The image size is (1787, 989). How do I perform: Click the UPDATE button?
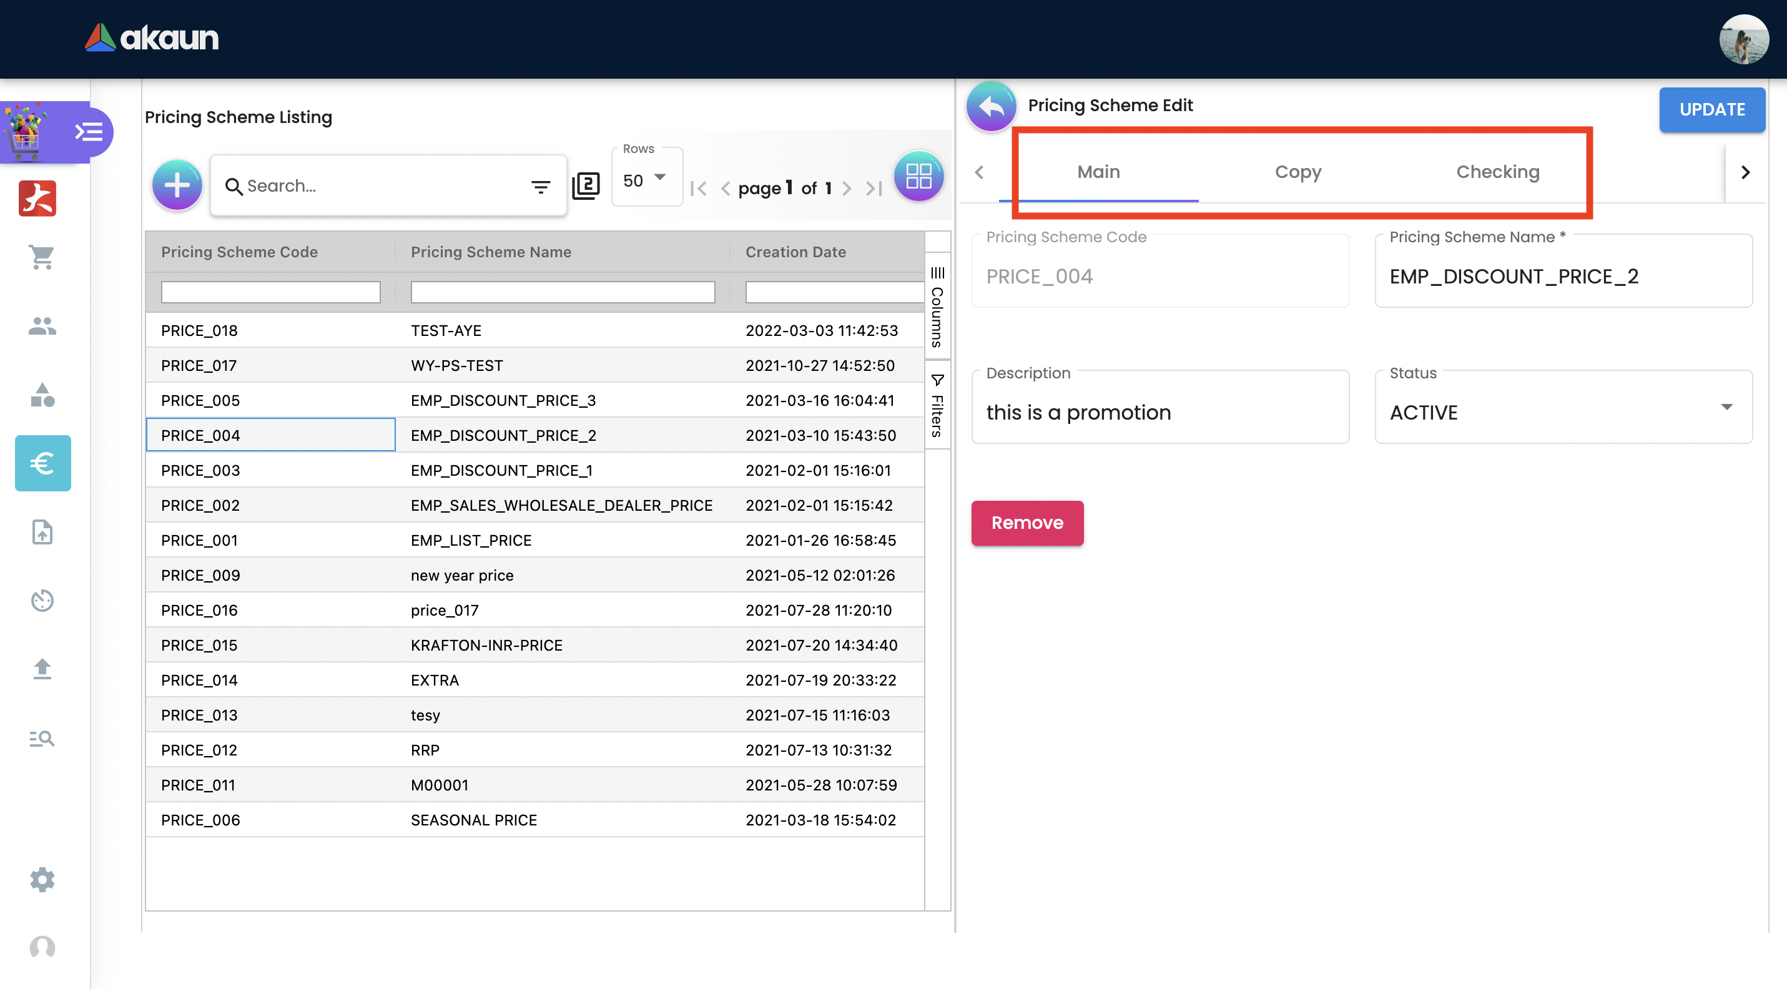1711,109
